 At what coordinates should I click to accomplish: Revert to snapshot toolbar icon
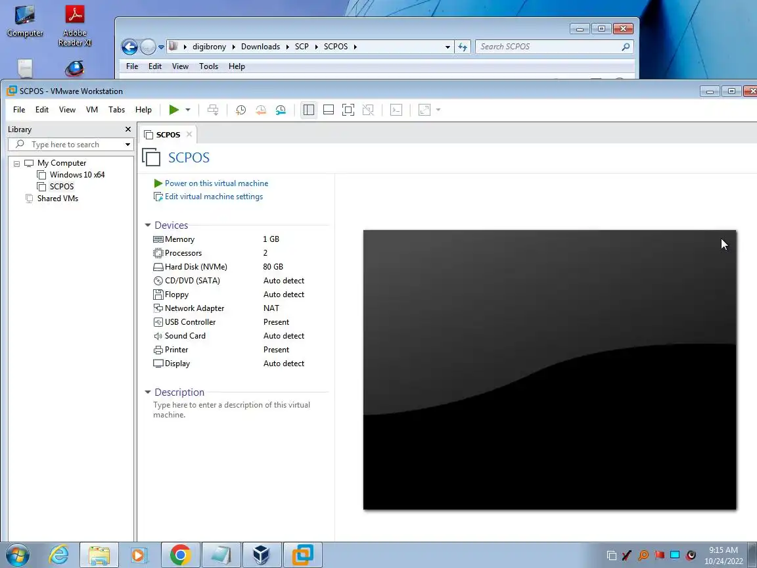261,110
